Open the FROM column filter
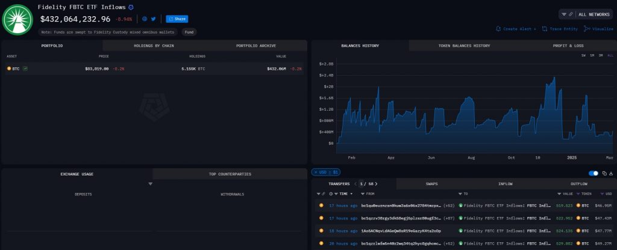This screenshot has height=250, width=617. point(363,194)
